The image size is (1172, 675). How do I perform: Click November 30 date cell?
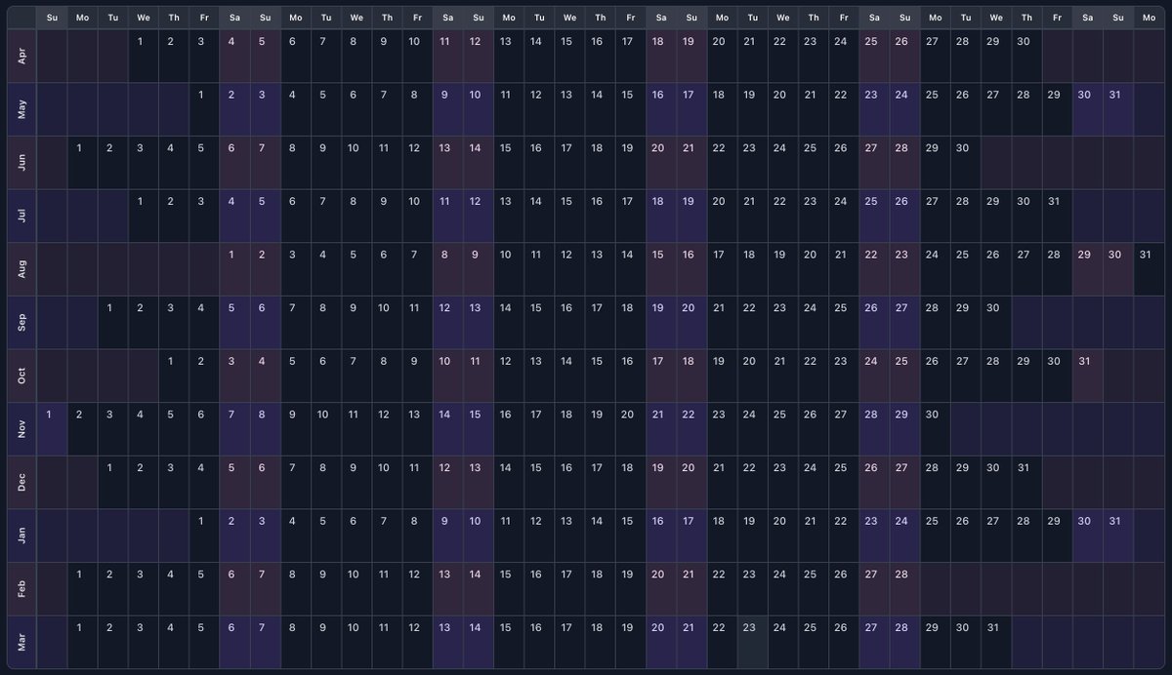[935, 428]
